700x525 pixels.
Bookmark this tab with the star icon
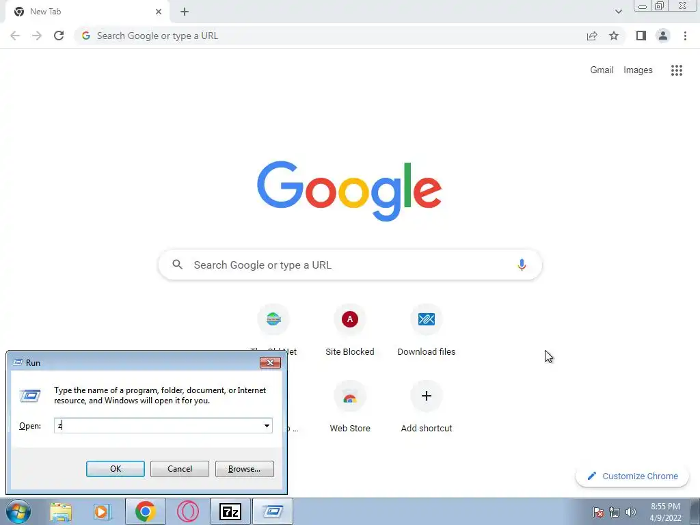coord(614,36)
